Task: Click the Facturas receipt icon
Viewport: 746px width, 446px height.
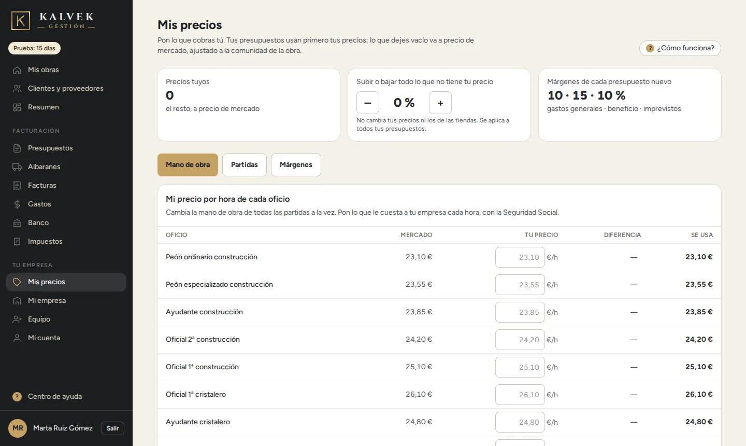Action: [x=17, y=186]
